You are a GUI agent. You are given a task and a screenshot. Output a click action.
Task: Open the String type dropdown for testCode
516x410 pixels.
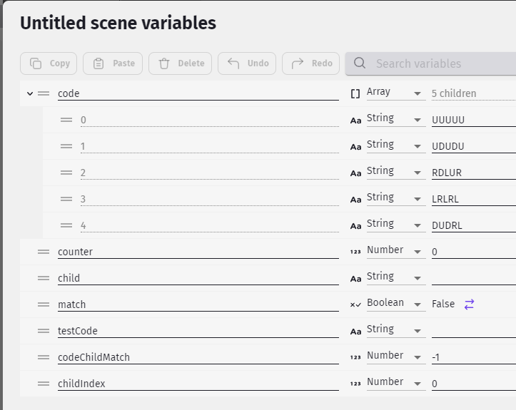tap(396, 330)
